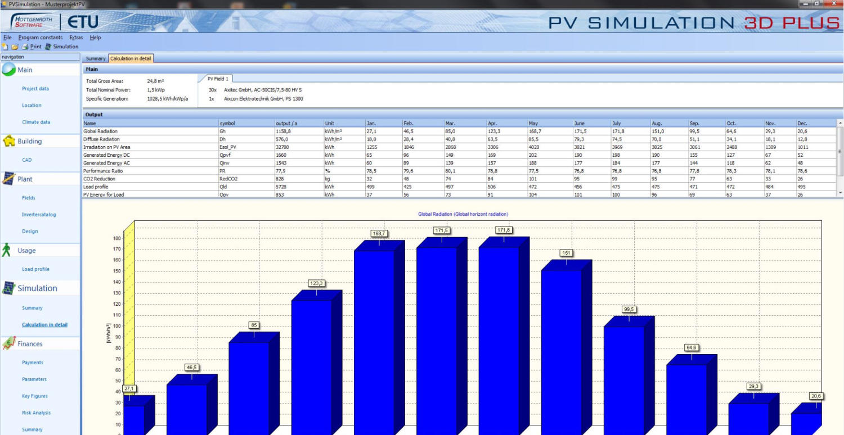
Task: Open Parameters under Finances
Action: [x=34, y=379]
